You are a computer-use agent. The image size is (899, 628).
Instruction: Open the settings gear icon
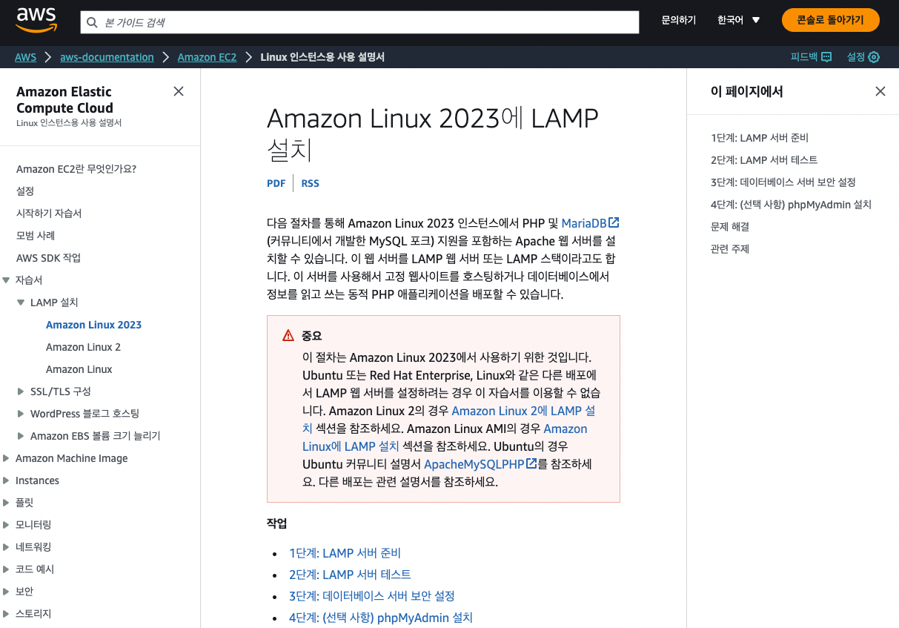click(x=874, y=57)
